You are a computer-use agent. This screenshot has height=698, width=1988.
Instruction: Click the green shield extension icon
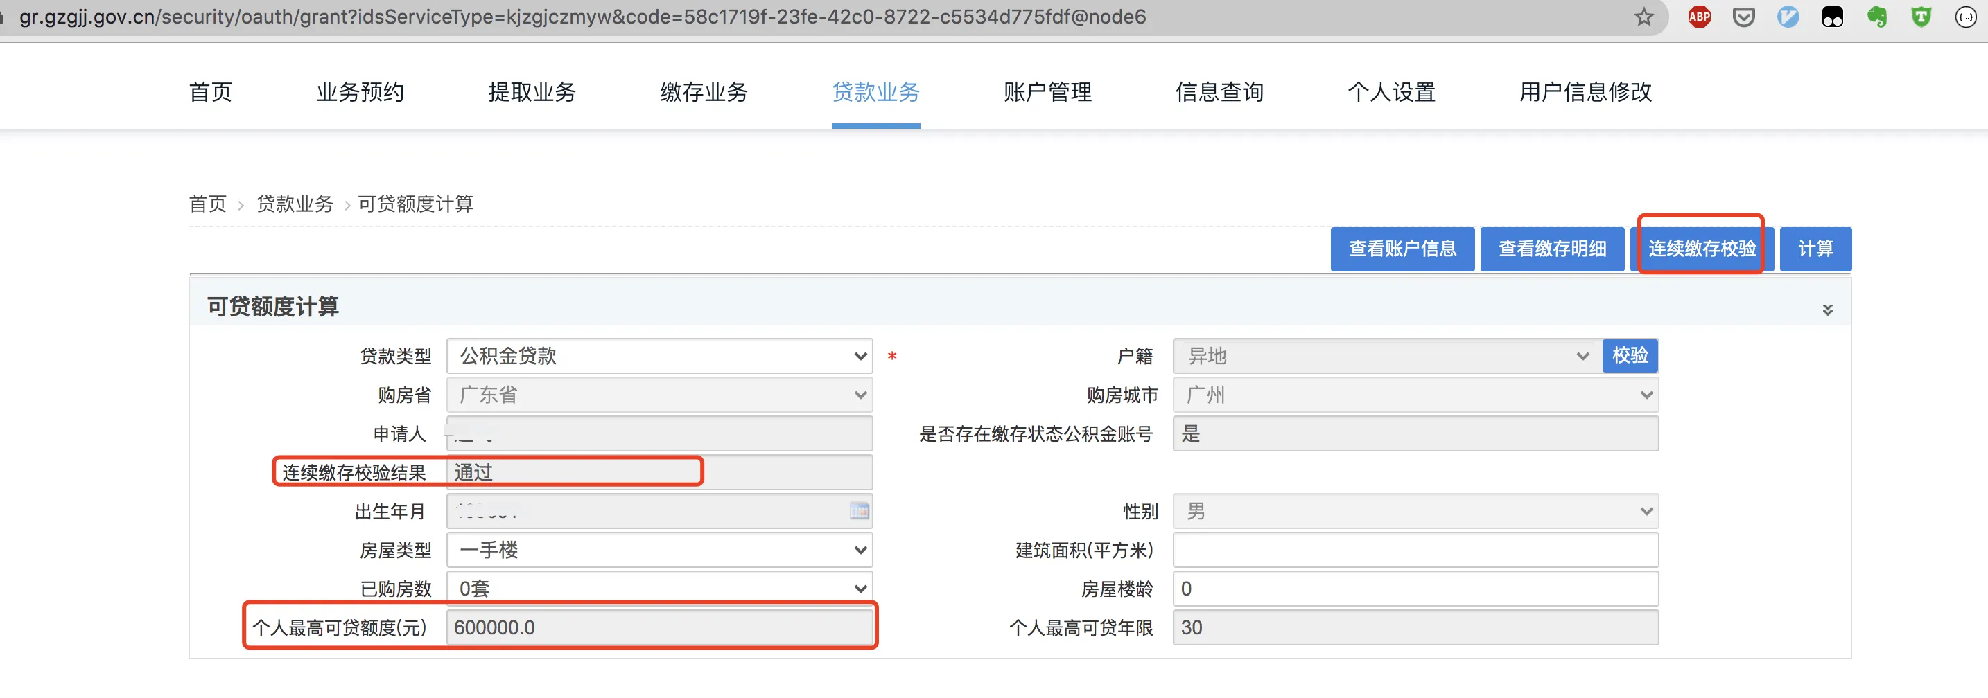click(x=1921, y=16)
